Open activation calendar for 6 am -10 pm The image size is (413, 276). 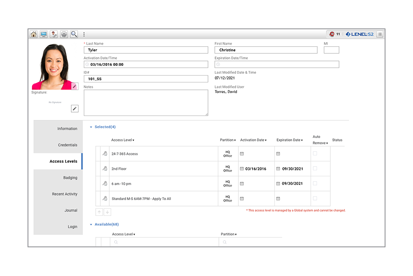[x=242, y=183]
